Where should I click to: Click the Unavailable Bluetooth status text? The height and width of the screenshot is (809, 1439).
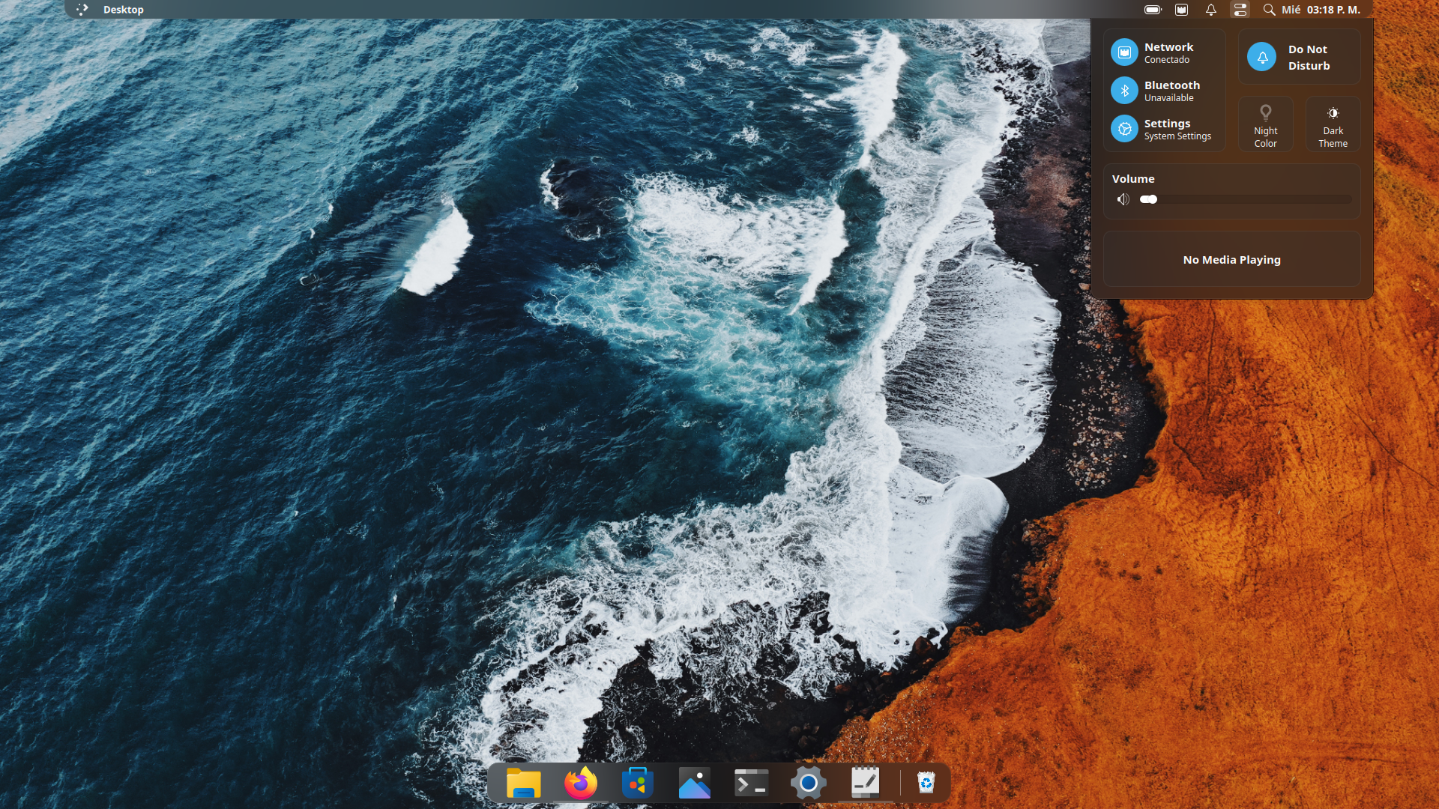(1169, 98)
